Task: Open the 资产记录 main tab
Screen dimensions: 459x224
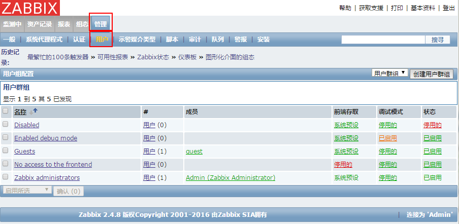Action: [x=40, y=24]
